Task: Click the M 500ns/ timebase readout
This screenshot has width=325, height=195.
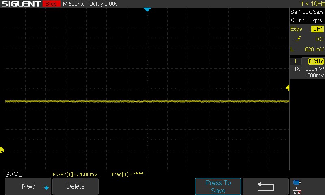Action: click(74, 4)
